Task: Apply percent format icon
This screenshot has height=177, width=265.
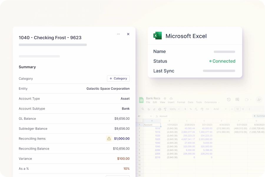Action: [191, 109]
